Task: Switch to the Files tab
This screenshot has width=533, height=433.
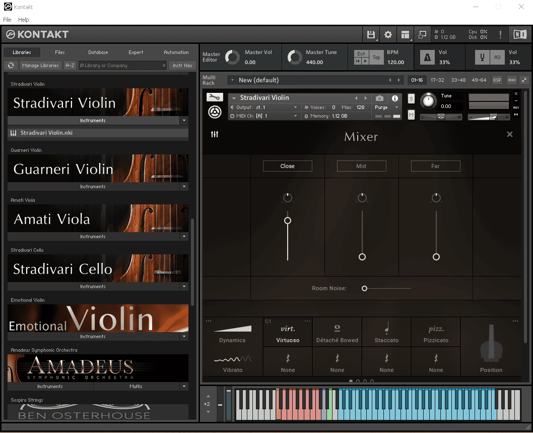Action: point(60,52)
